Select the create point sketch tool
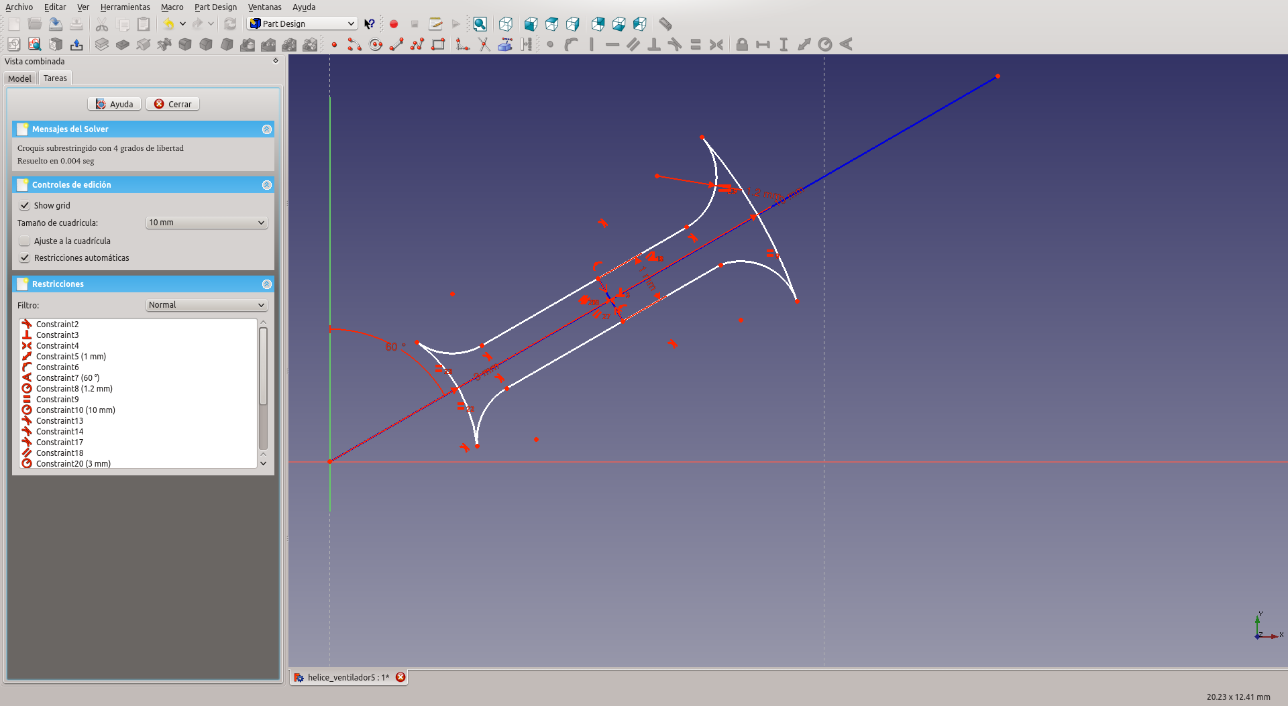 tap(334, 45)
